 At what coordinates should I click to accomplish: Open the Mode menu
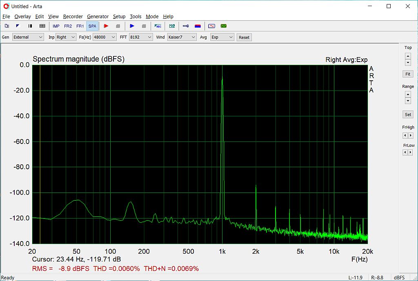point(152,16)
